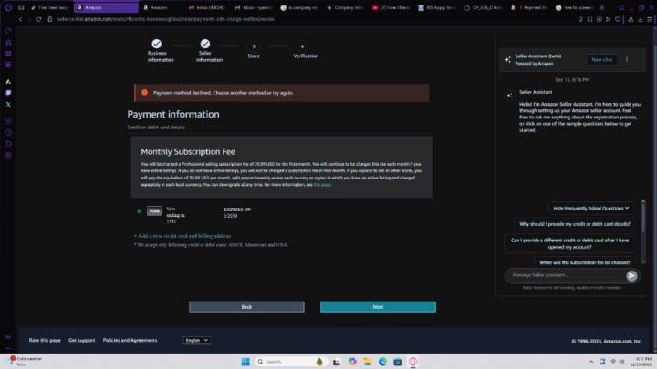Click the Message Seller Assistant input field
Viewport: 657px width, 369px height.
(x=566, y=275)
